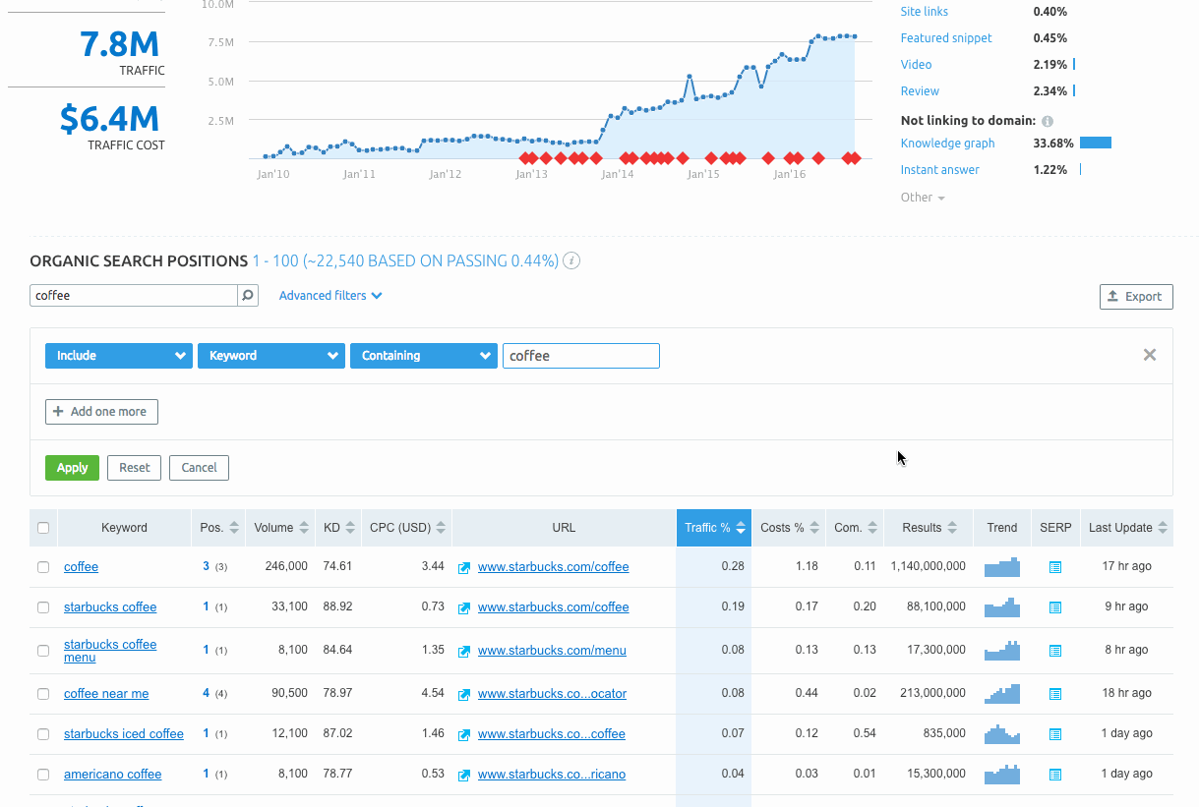The image size is (1199, 807).
Task: Check the box for starbucks coffee menu row
Action: [x=43, y=651]
